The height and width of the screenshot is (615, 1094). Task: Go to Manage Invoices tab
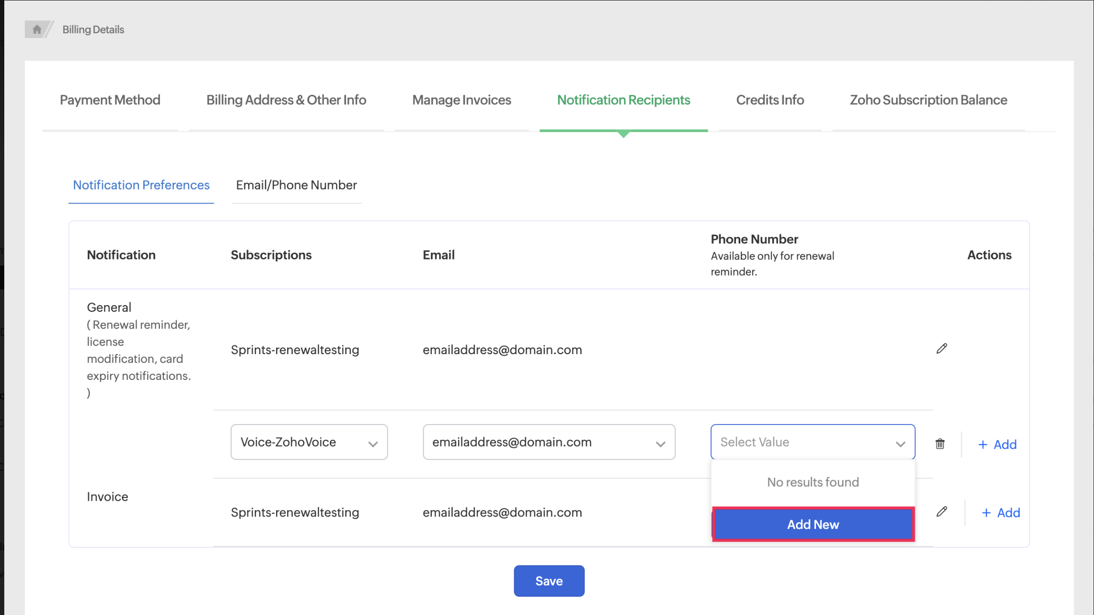(461, 100)
